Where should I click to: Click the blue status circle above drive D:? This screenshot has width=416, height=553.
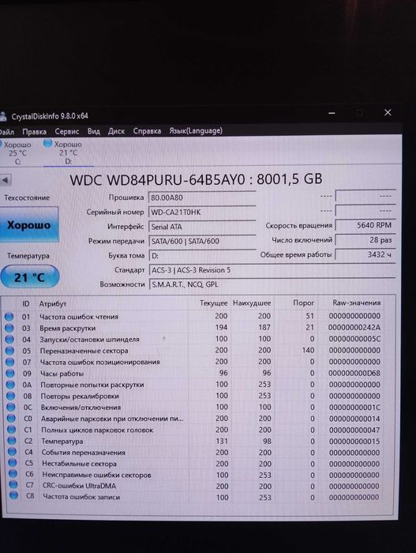pos(47,143)
